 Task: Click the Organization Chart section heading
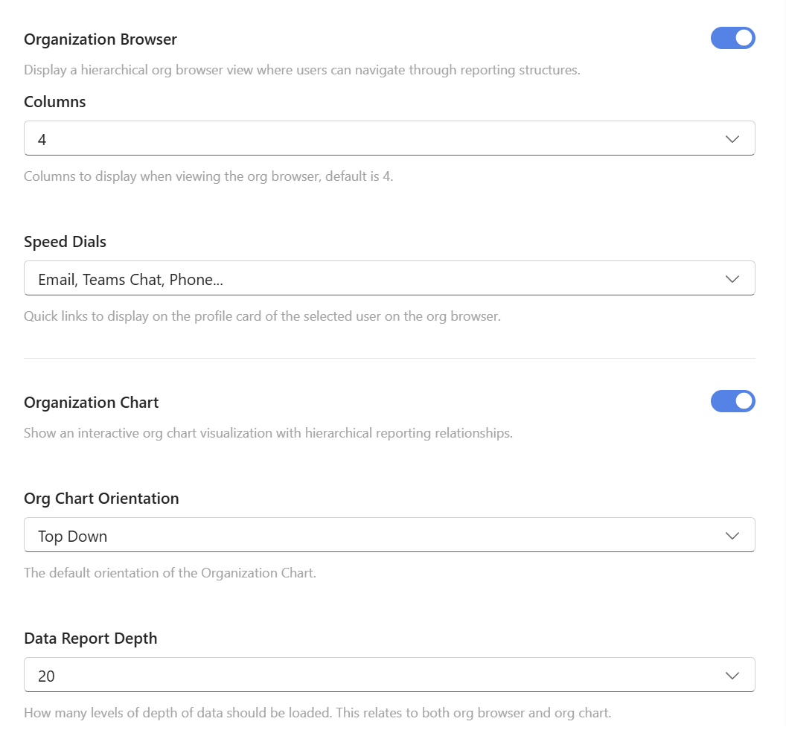[x=92, y=403]
